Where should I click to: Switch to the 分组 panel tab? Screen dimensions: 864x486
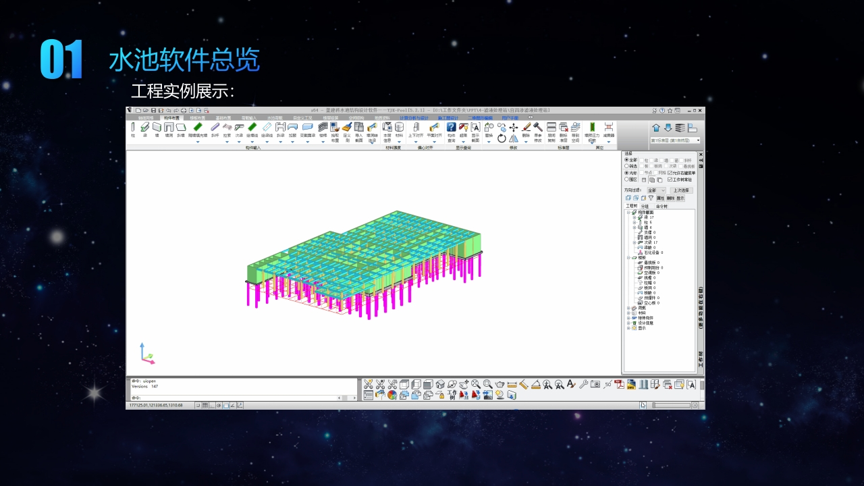pos(645,206)
